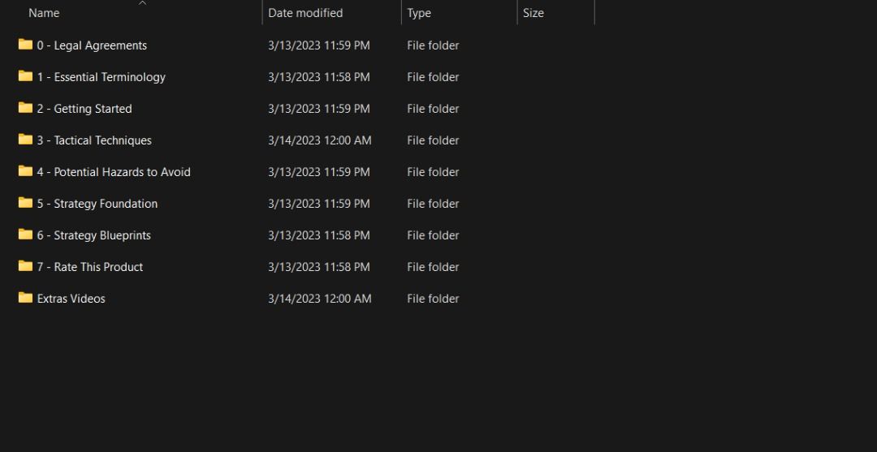Select the 0 - Legal Agreements row date

pos(318,45)
